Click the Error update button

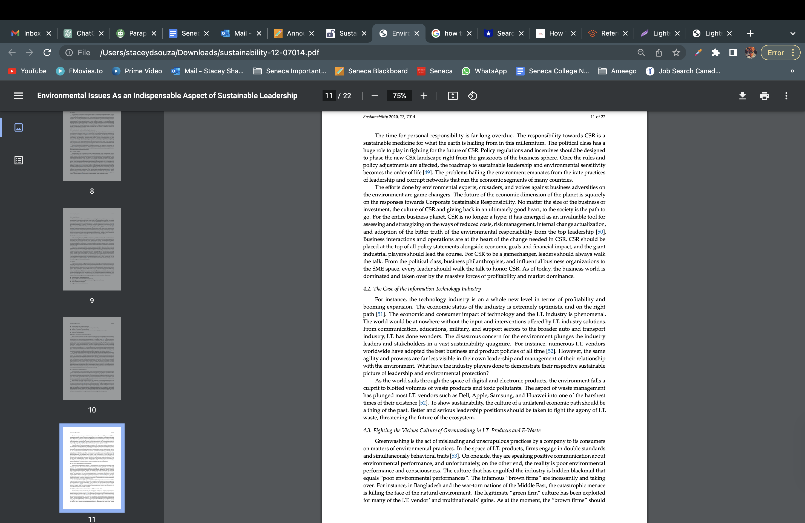[x=780, y=53]
